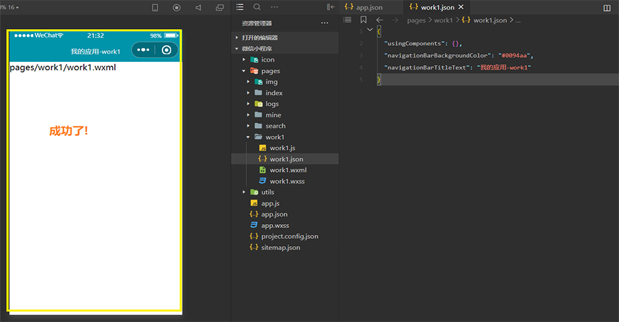619x322 pixels.
Task: Click the bookmark icon in editor bar
Action: point(363,20)
